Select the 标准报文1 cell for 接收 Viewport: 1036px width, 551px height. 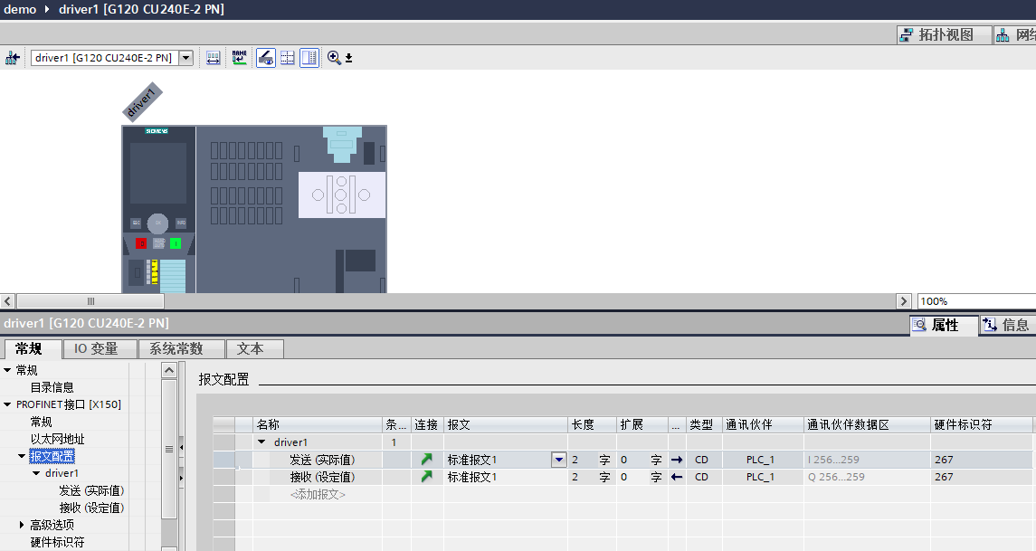tap(506, 476)
